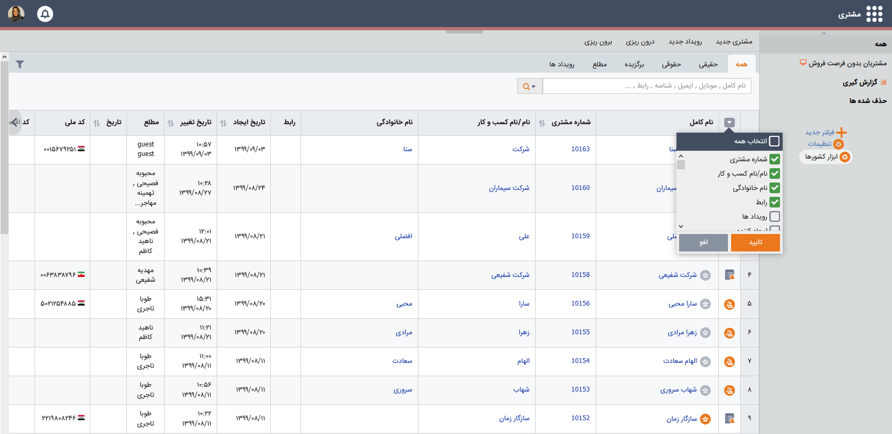Open تنظیمات gear icon in sidebar
The width and height of the screenshot is (892, 434).
tap(838, 144)
